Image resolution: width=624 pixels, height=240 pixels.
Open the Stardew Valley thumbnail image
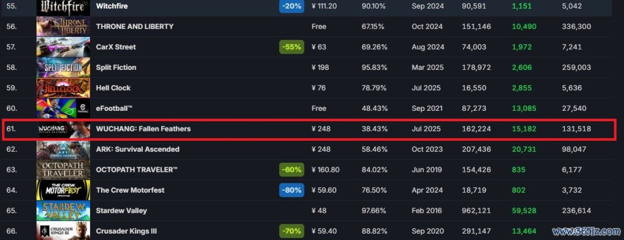point(64,211)
